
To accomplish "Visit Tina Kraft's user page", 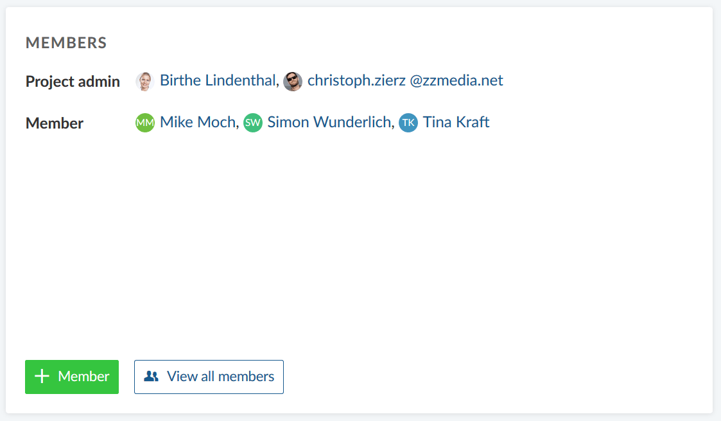I will (x=456, y=122).
